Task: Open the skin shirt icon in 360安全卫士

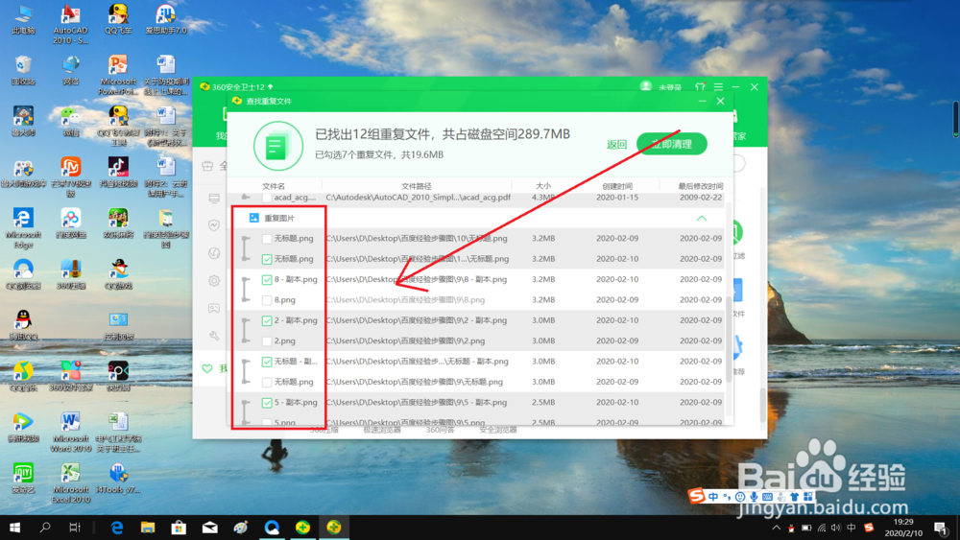Action: pos(700,87)
